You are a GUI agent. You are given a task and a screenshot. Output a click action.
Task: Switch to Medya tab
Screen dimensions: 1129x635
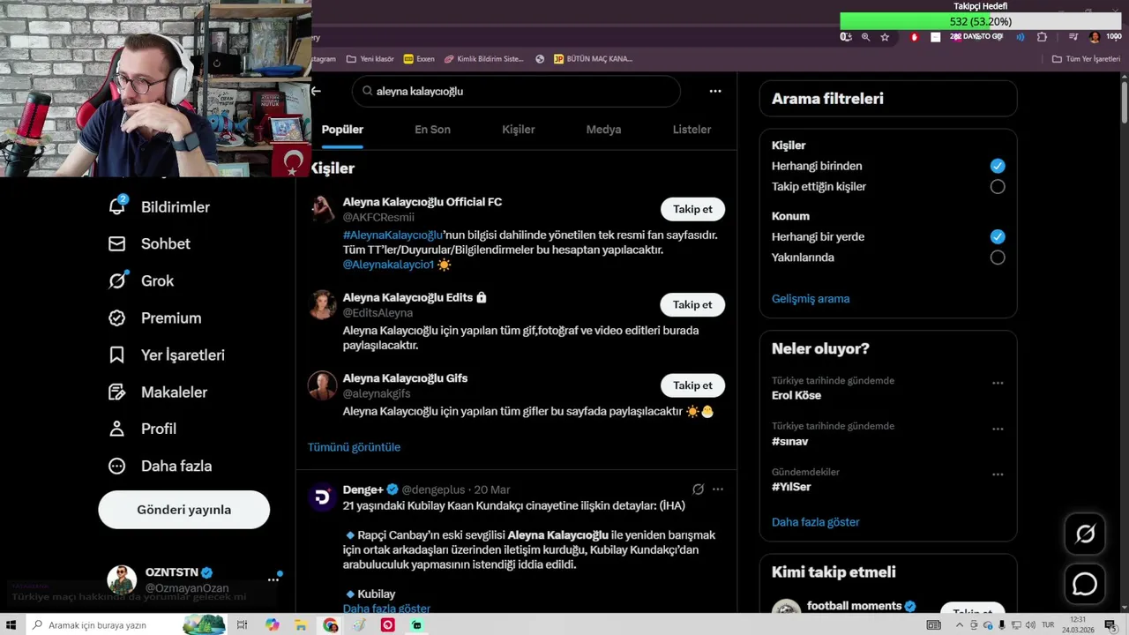(x=603, y=130)
